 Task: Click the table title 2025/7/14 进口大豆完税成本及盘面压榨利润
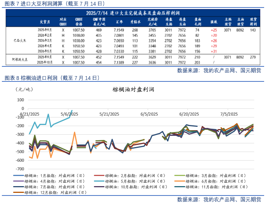[133, 13]
